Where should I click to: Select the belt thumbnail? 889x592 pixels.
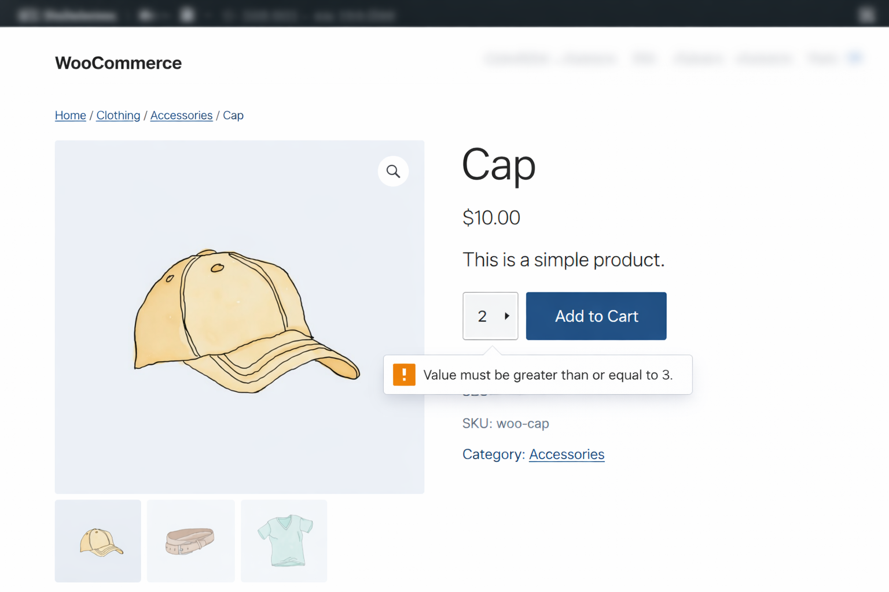point(190,541)
